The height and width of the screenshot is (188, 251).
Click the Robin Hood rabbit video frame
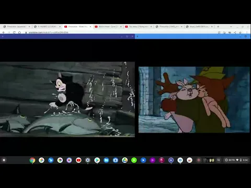[x=194, y=100]
